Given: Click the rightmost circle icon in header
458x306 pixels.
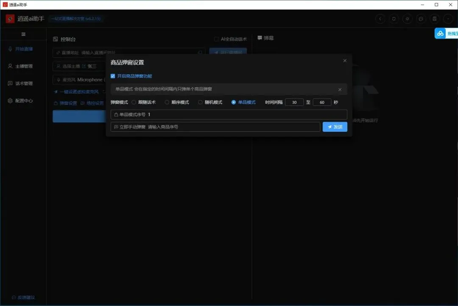Looking at the screenshot, I should (x=448, y=19).
